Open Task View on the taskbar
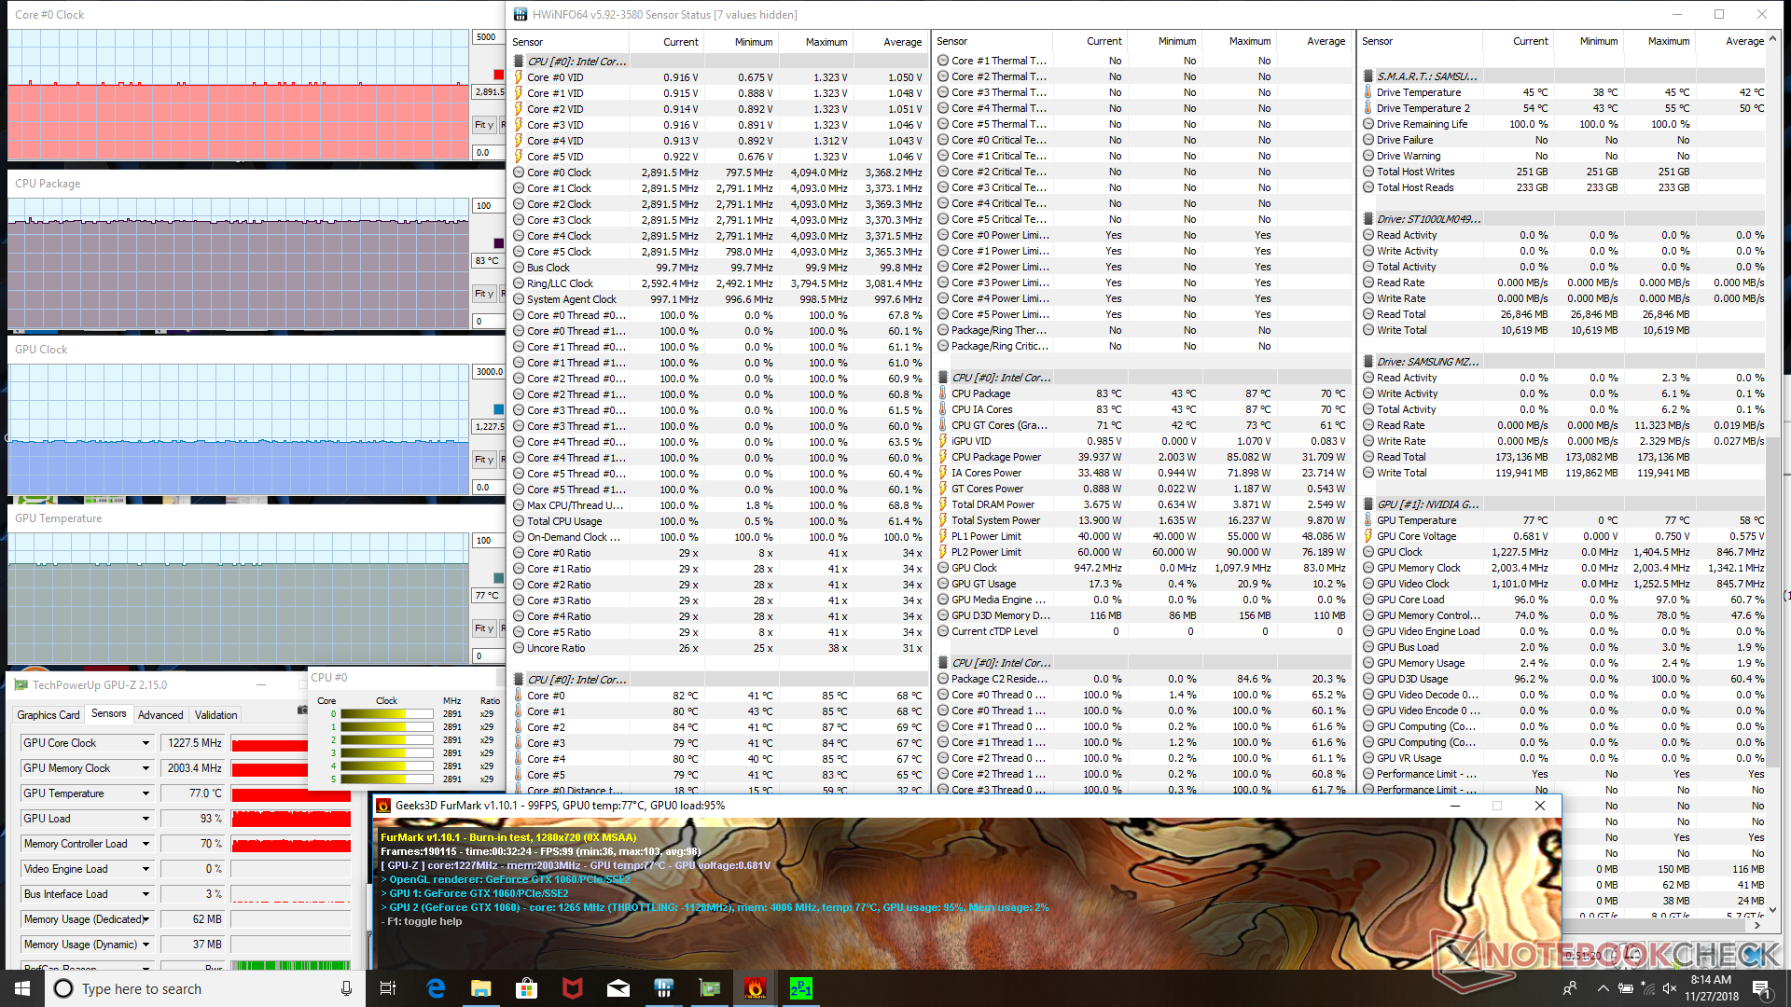 click(x=388, y=988)
